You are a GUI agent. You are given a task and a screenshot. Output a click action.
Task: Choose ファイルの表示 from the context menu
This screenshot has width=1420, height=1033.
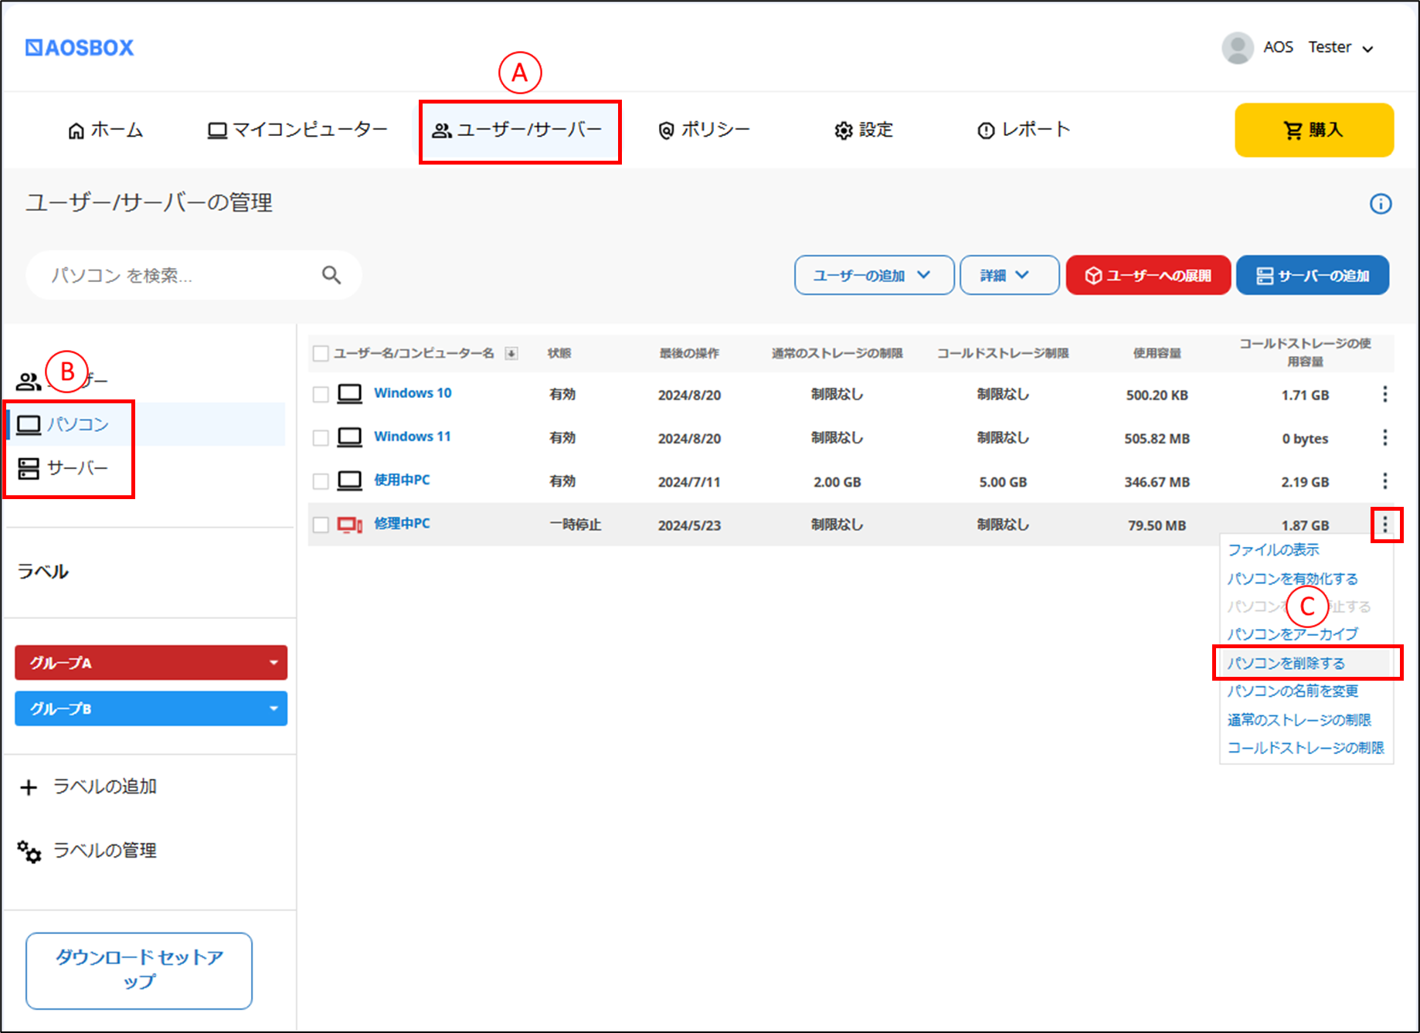click(1273, 550)
